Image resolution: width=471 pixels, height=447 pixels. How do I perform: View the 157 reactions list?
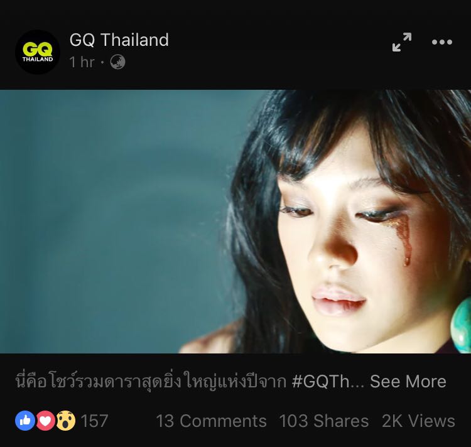point(94,421)
